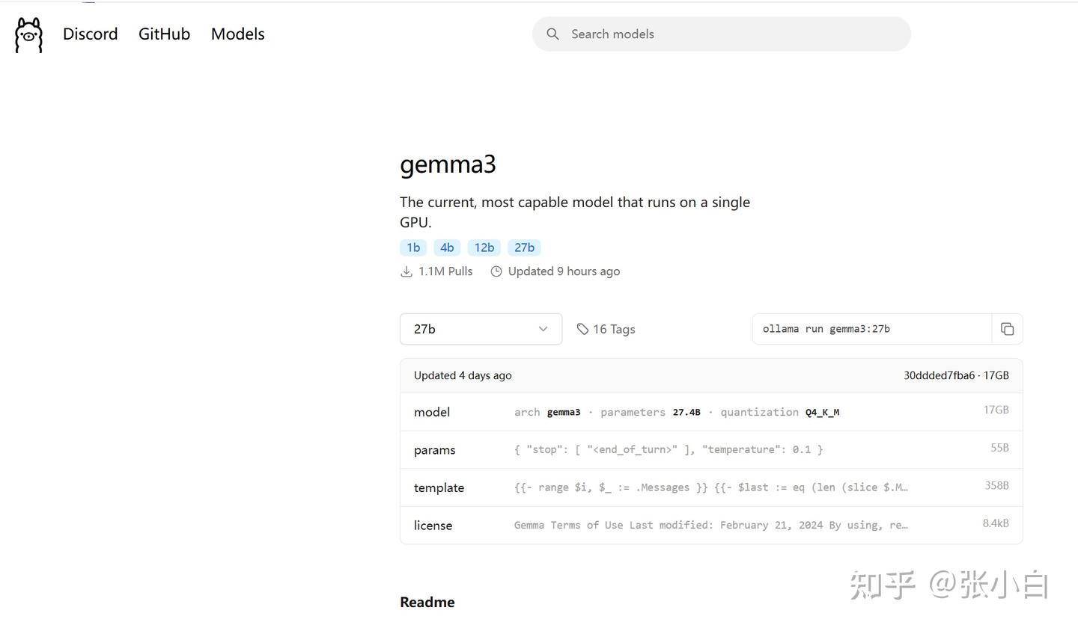This screenshot has width=1078, height=628.
Task: Open the 27b model size tag
Action: (524, 247)
